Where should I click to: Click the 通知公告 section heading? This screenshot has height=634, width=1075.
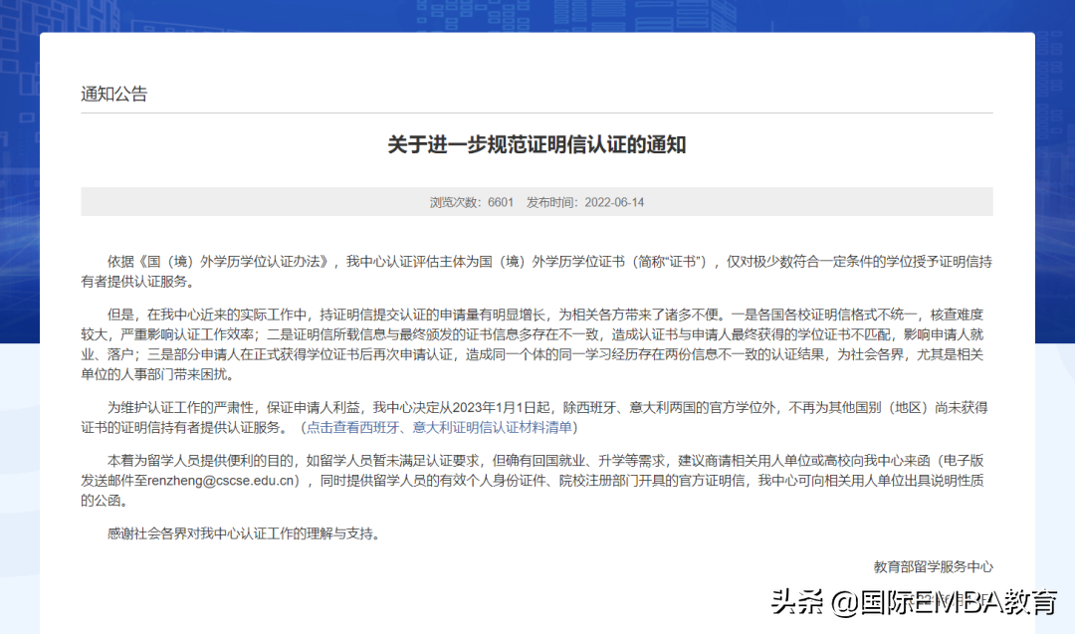click(113, 94)
